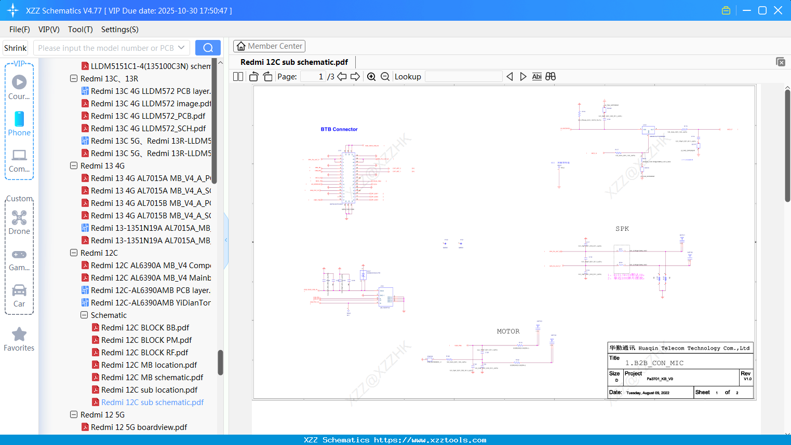This screenshot has height=445, width=791.
Task: Zoom out of the schematic page
Action: [385, 76]
